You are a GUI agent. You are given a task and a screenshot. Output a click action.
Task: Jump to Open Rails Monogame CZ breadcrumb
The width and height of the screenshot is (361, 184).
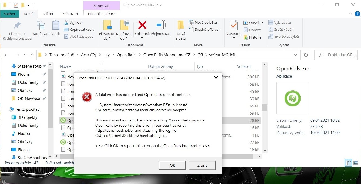[x=167, y=55]
